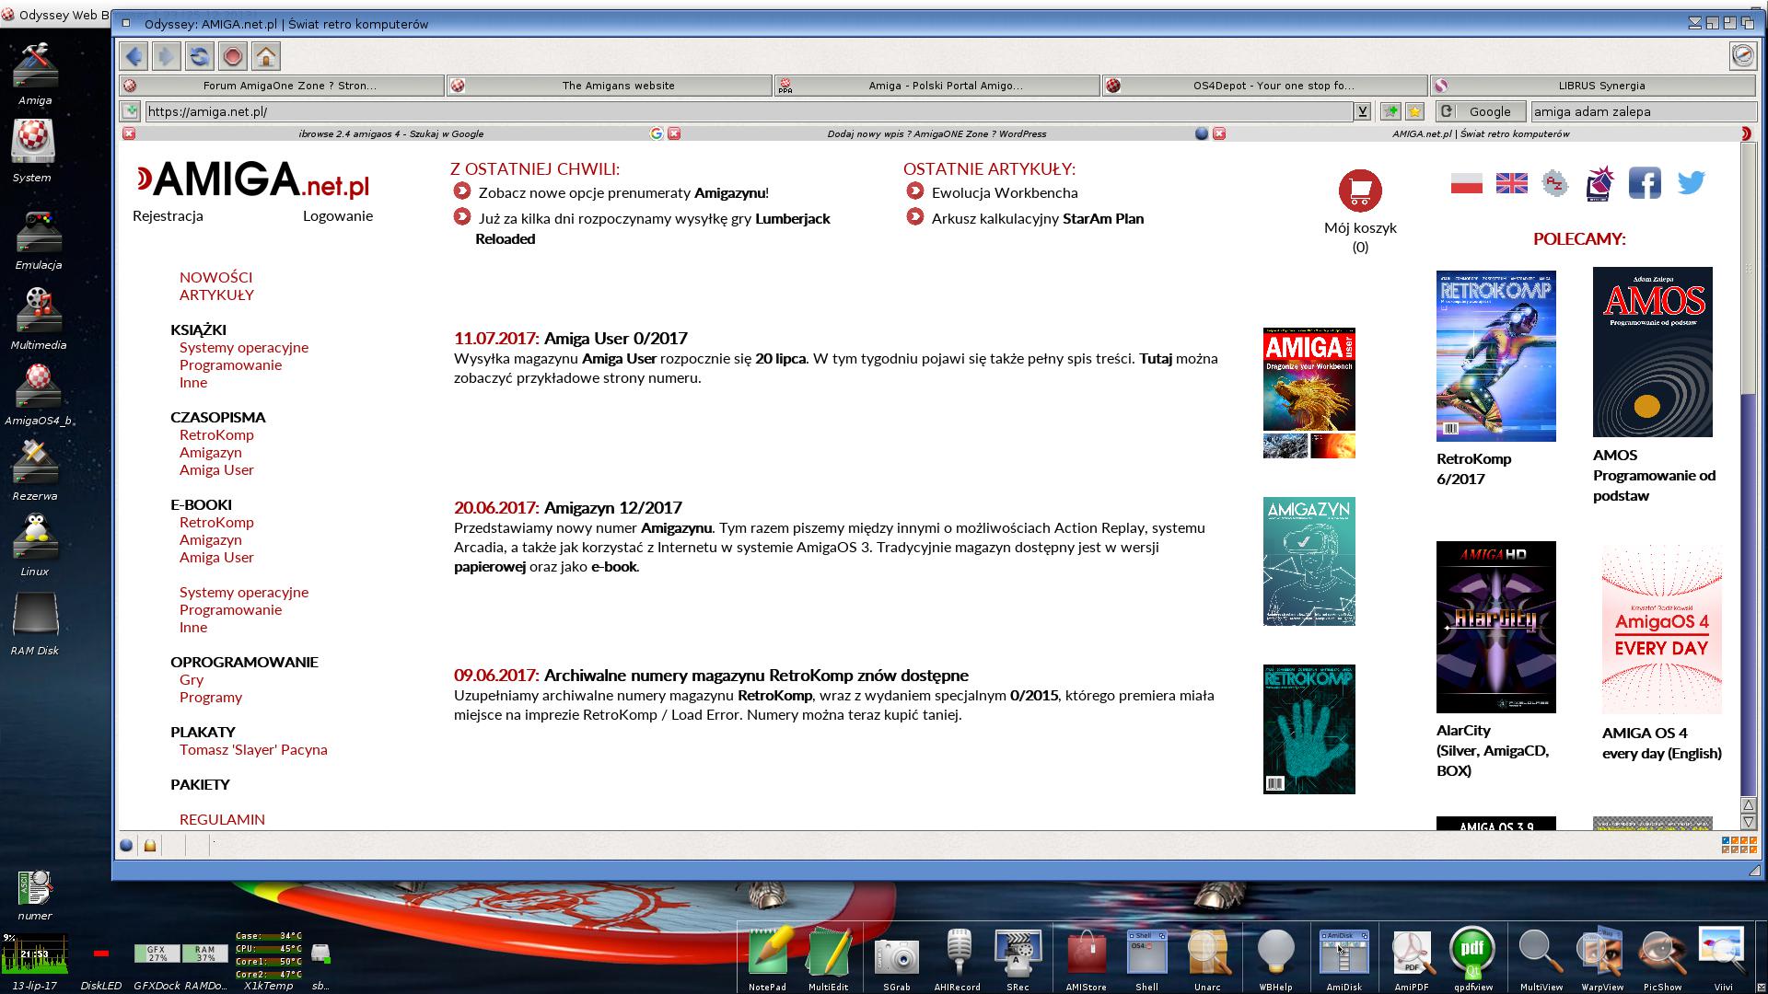Open the Facebook icon link
The height and width of the screenshot is (994, 1768).
pos(1645,182)
